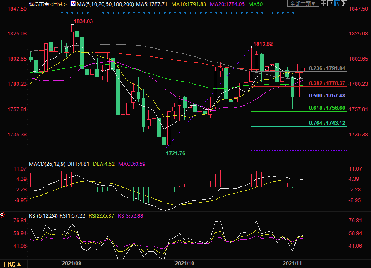Image resolution: width=371 pixels, height=268 pixels.
Task: Click the 2021/10 date on the time axis
Action: click(x=185, y=264)
